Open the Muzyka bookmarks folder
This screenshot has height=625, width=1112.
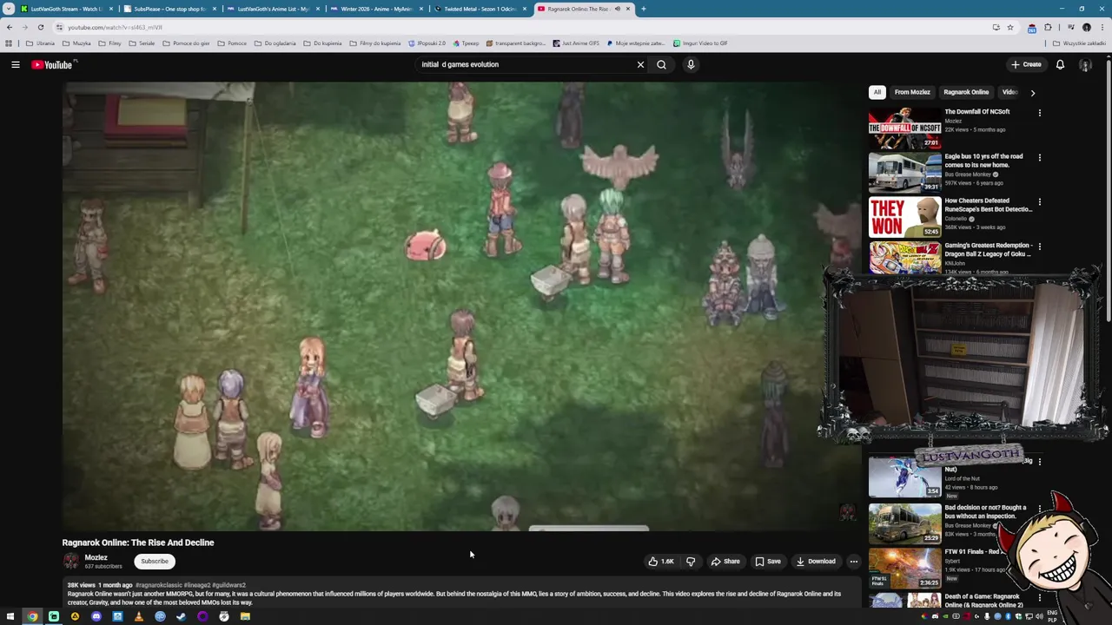point(76,43)
